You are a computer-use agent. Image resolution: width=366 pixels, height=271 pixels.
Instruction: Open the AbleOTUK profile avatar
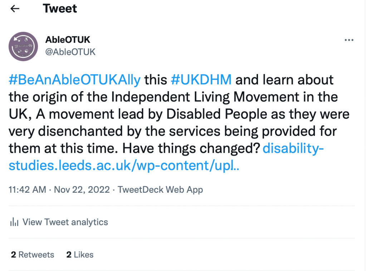click(23, 46)
